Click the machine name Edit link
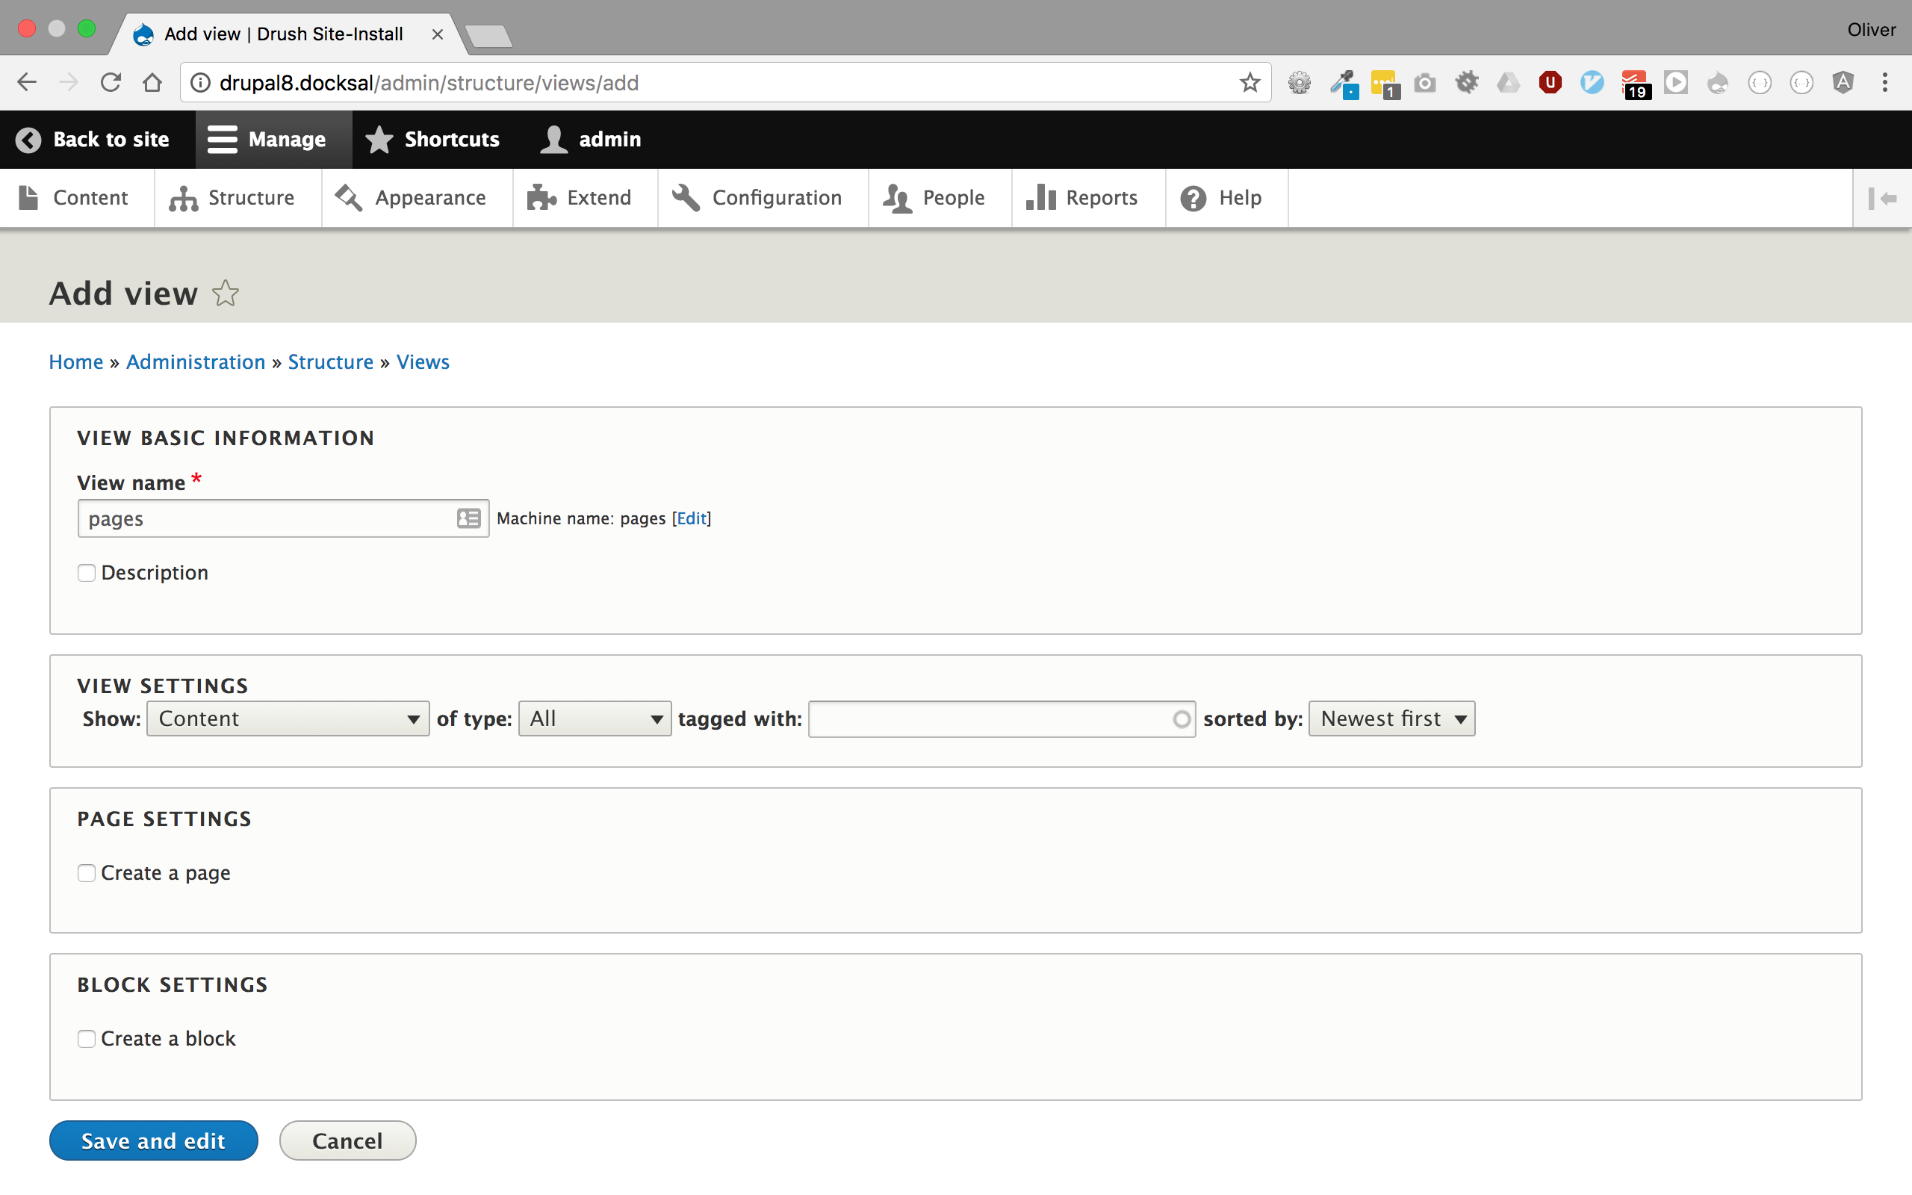The width and height of the screenshot is (1912, 1195). click(692, 518)
